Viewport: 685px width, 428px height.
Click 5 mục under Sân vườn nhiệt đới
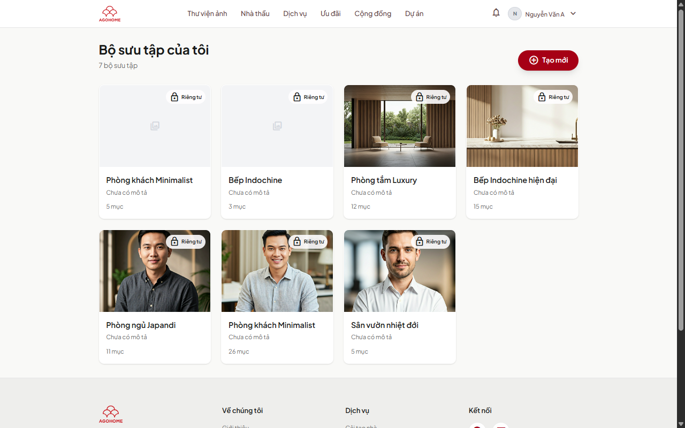coord(360,351)
